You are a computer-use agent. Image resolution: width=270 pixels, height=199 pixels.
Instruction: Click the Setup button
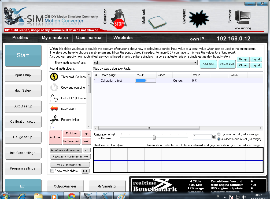click(243, 59)
